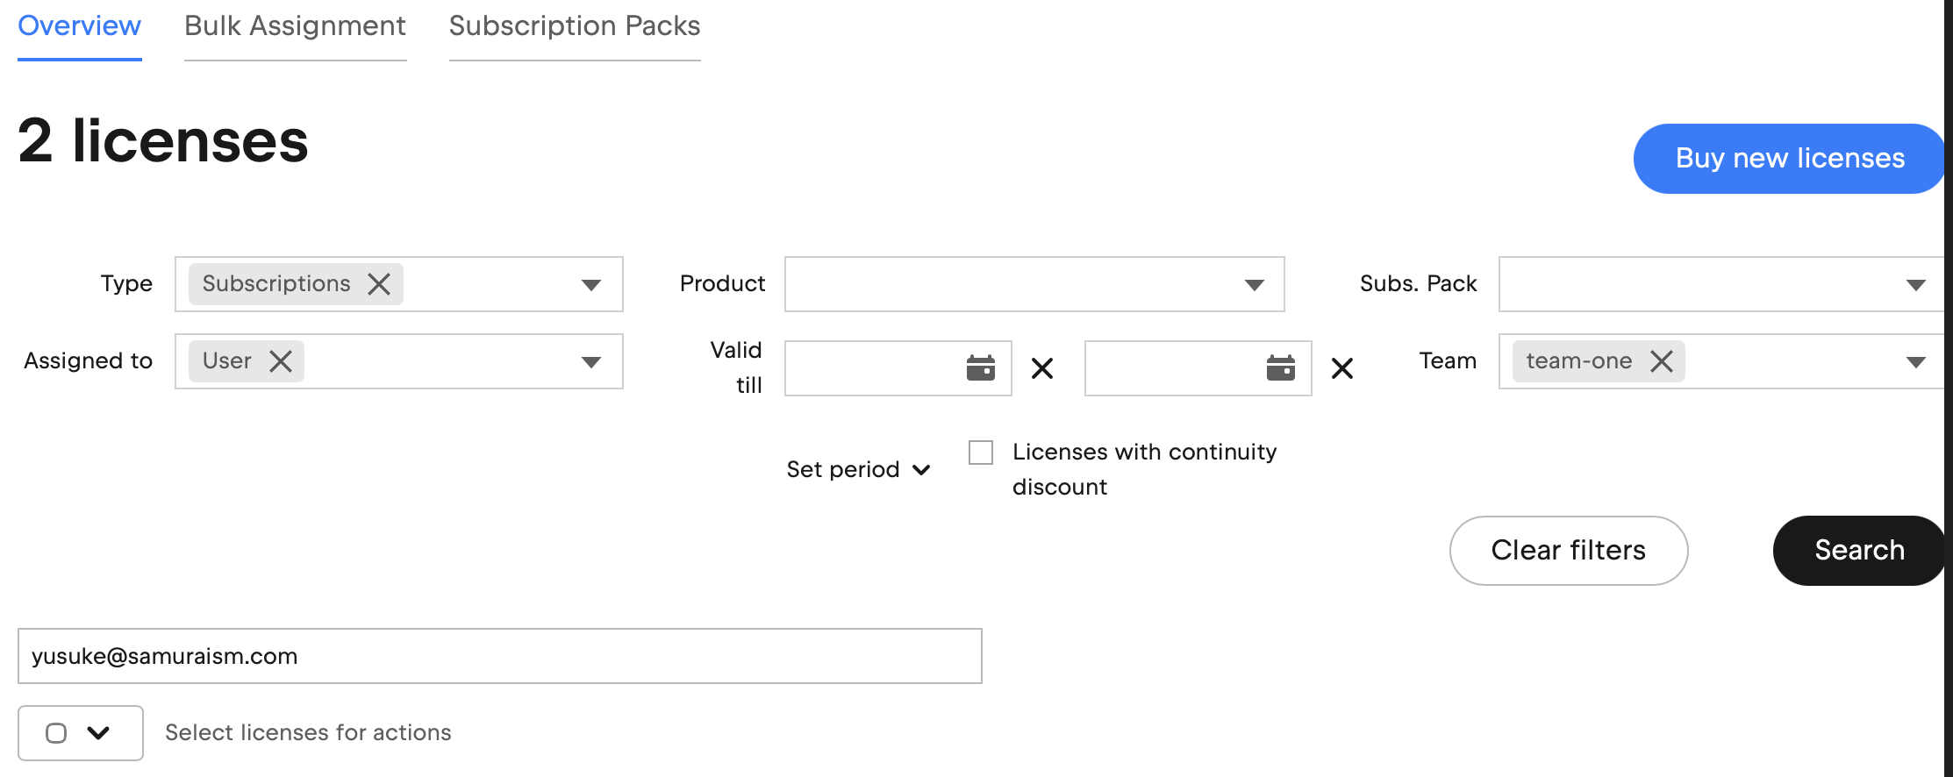This screenshot has width=1953, height=777.
Task: Open the first Valid till calendar picker
Action: point(980,368)
